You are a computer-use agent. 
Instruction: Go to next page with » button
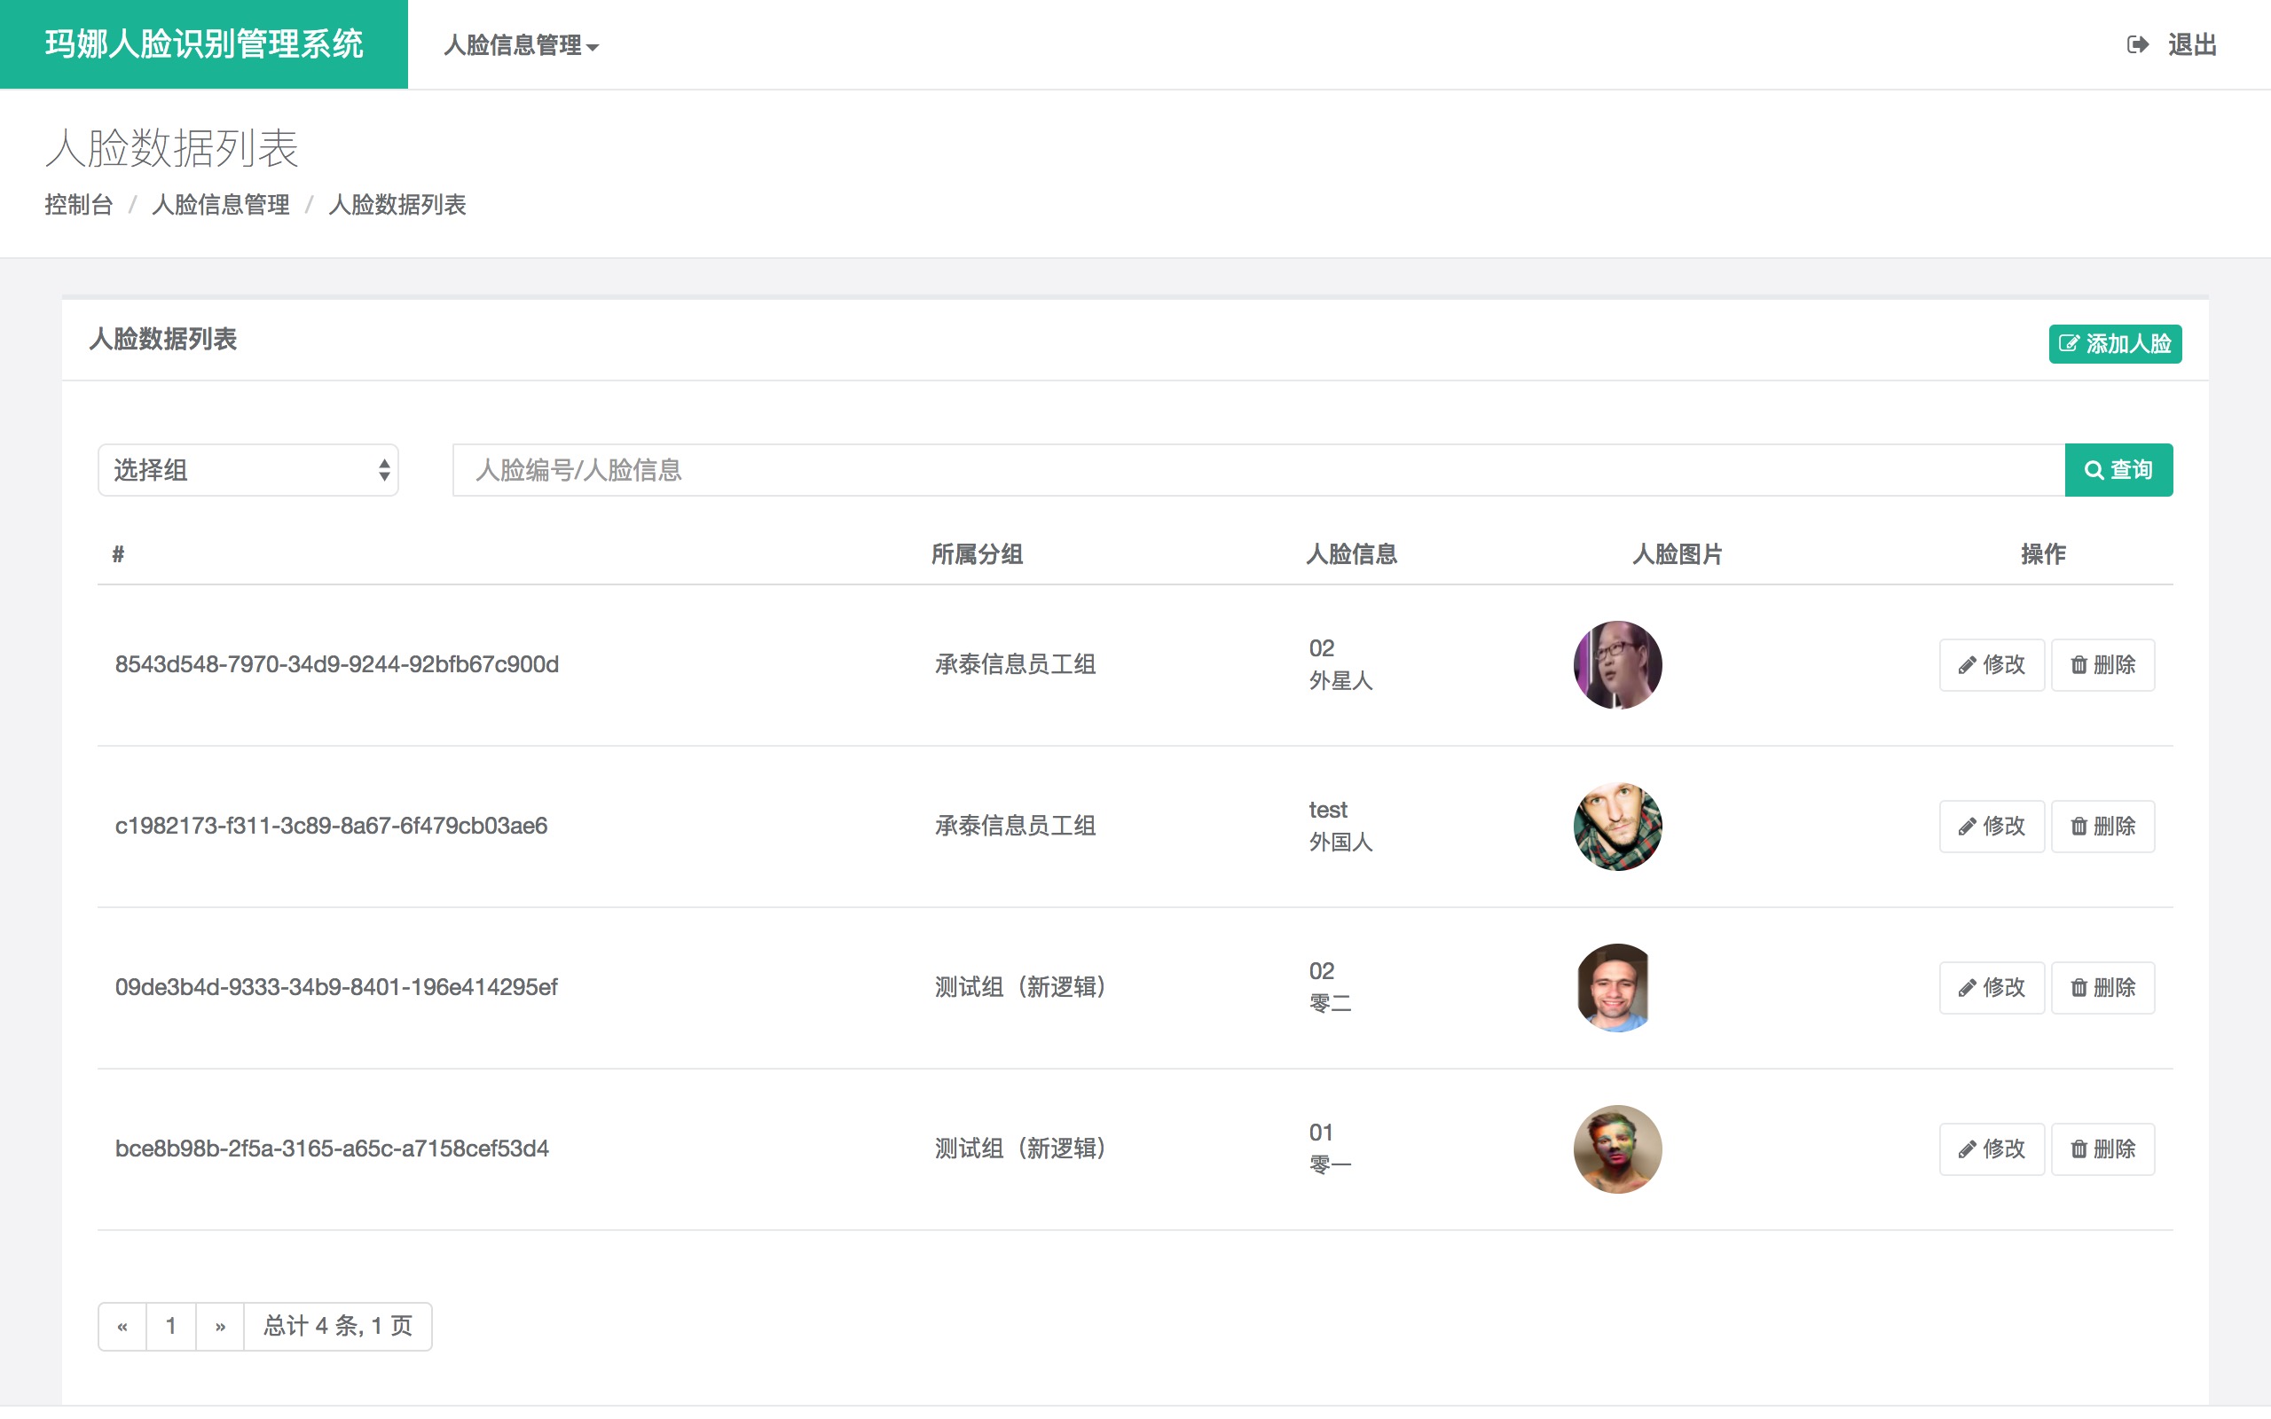pos(220,1326)
